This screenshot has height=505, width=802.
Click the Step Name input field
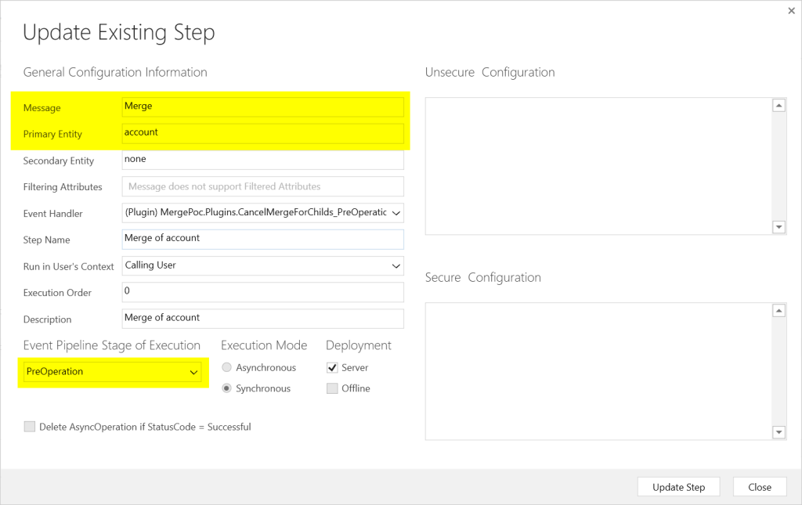(x=262, y=239)
